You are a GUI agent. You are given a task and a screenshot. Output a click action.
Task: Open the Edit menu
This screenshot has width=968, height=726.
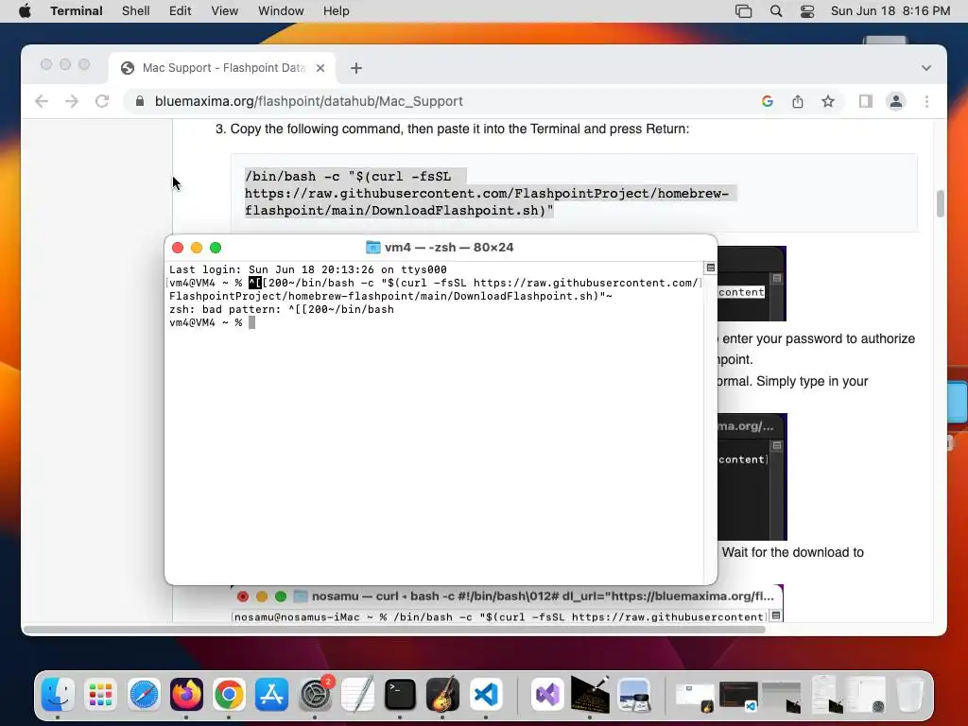[181, 11]
